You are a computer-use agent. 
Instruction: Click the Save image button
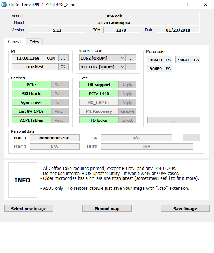coord(185,208)
